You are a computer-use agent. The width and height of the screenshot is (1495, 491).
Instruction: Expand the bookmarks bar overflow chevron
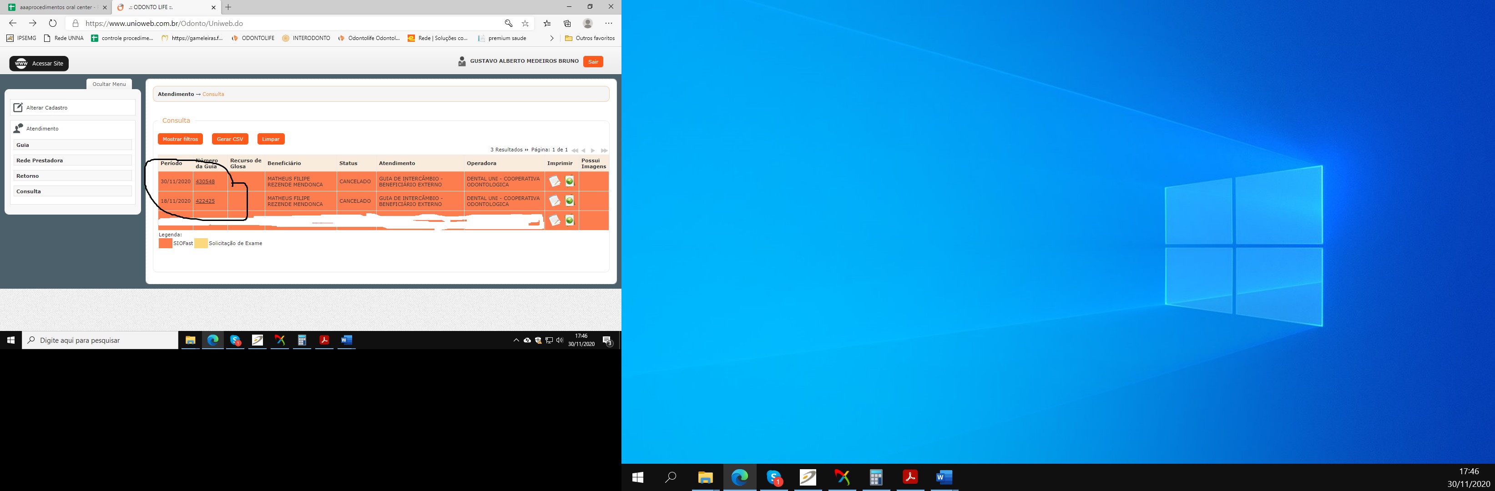tap(551, 38)
